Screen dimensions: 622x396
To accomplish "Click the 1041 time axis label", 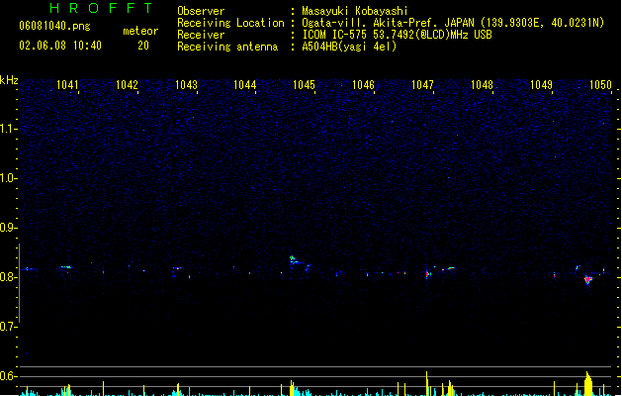I will coord(67,84).
